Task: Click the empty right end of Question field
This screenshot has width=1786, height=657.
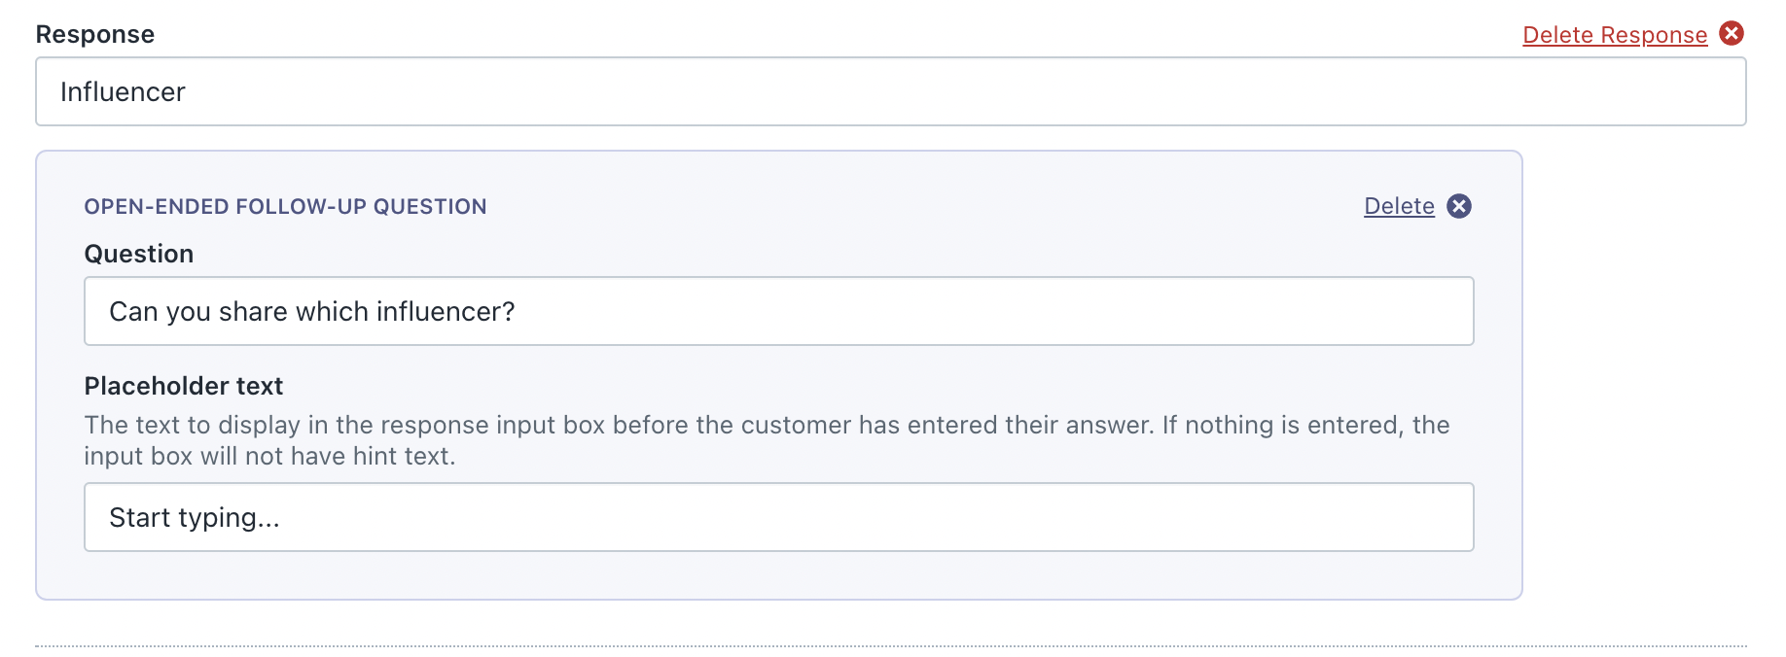Action: (x=1362, y=311)
